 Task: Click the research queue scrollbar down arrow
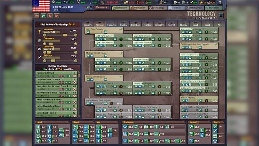79,116
